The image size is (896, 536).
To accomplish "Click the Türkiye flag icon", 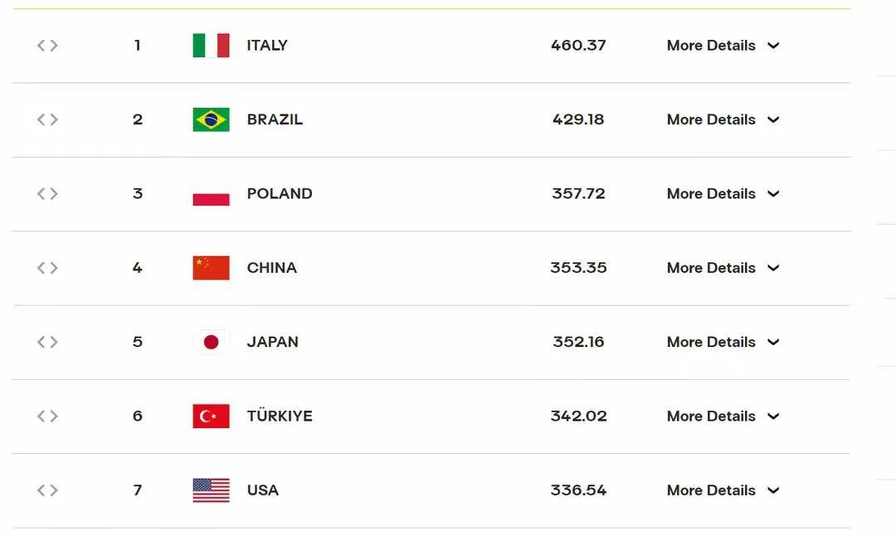I will pos(211,416).
